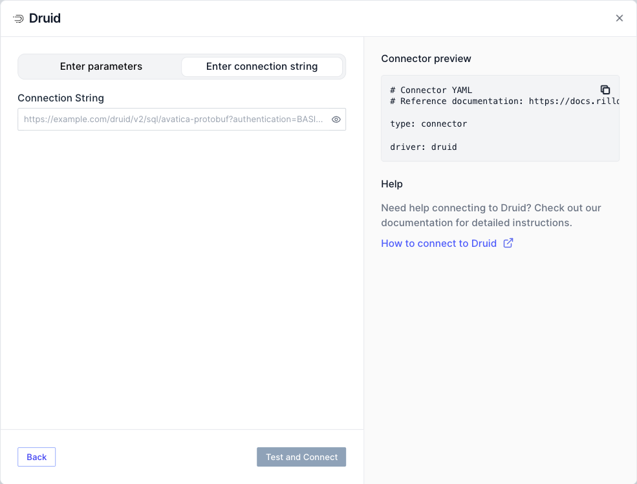
Task: Click the Test and Connect button
Action: point(301,457)
